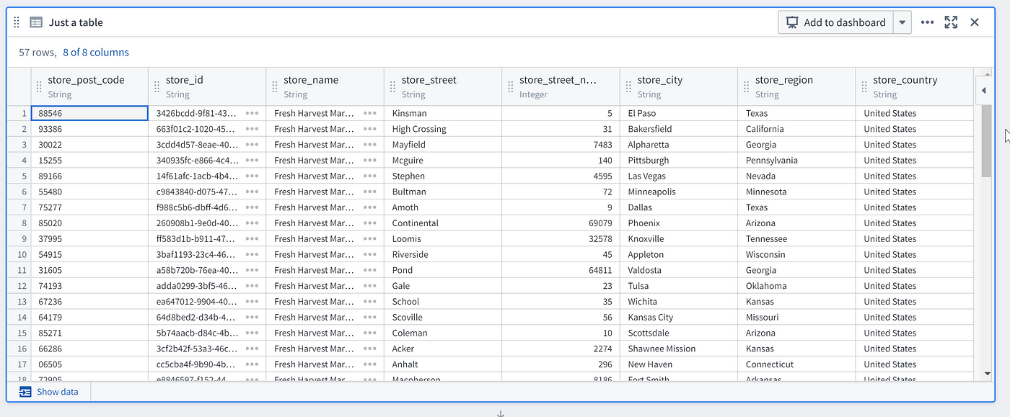The height and width of the screenshot is (417, 1010).
Task: Expand store_id cell ellipsis in row 12
Action: 252,286
